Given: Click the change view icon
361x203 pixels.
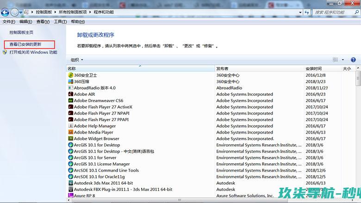Looking at the screenshot, I should 336,60.
